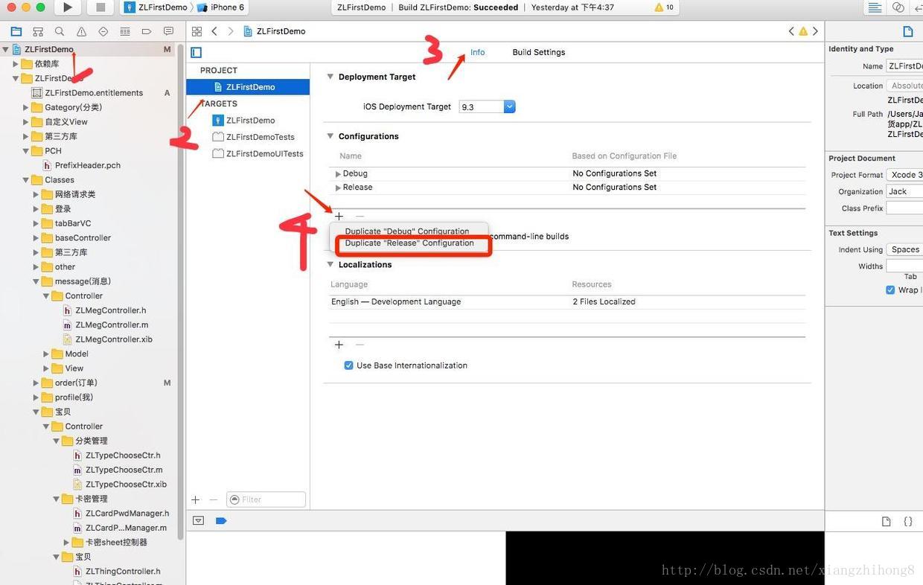923x585 pixels.
Task: Click the ZLFirstDemo scheme selector
Action: tap(156, 7)
